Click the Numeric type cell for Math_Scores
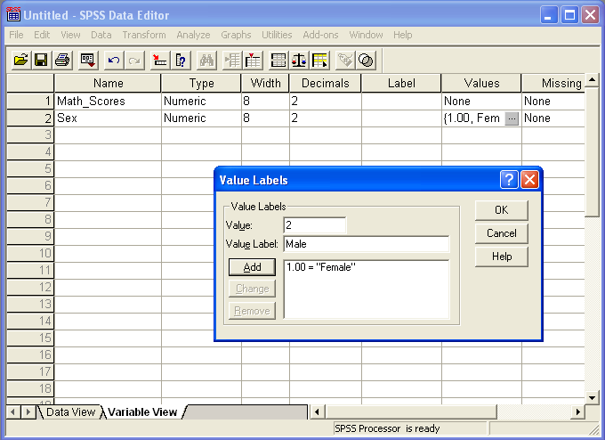The width and height of the screenshot is (605, 440). [201, 102]
